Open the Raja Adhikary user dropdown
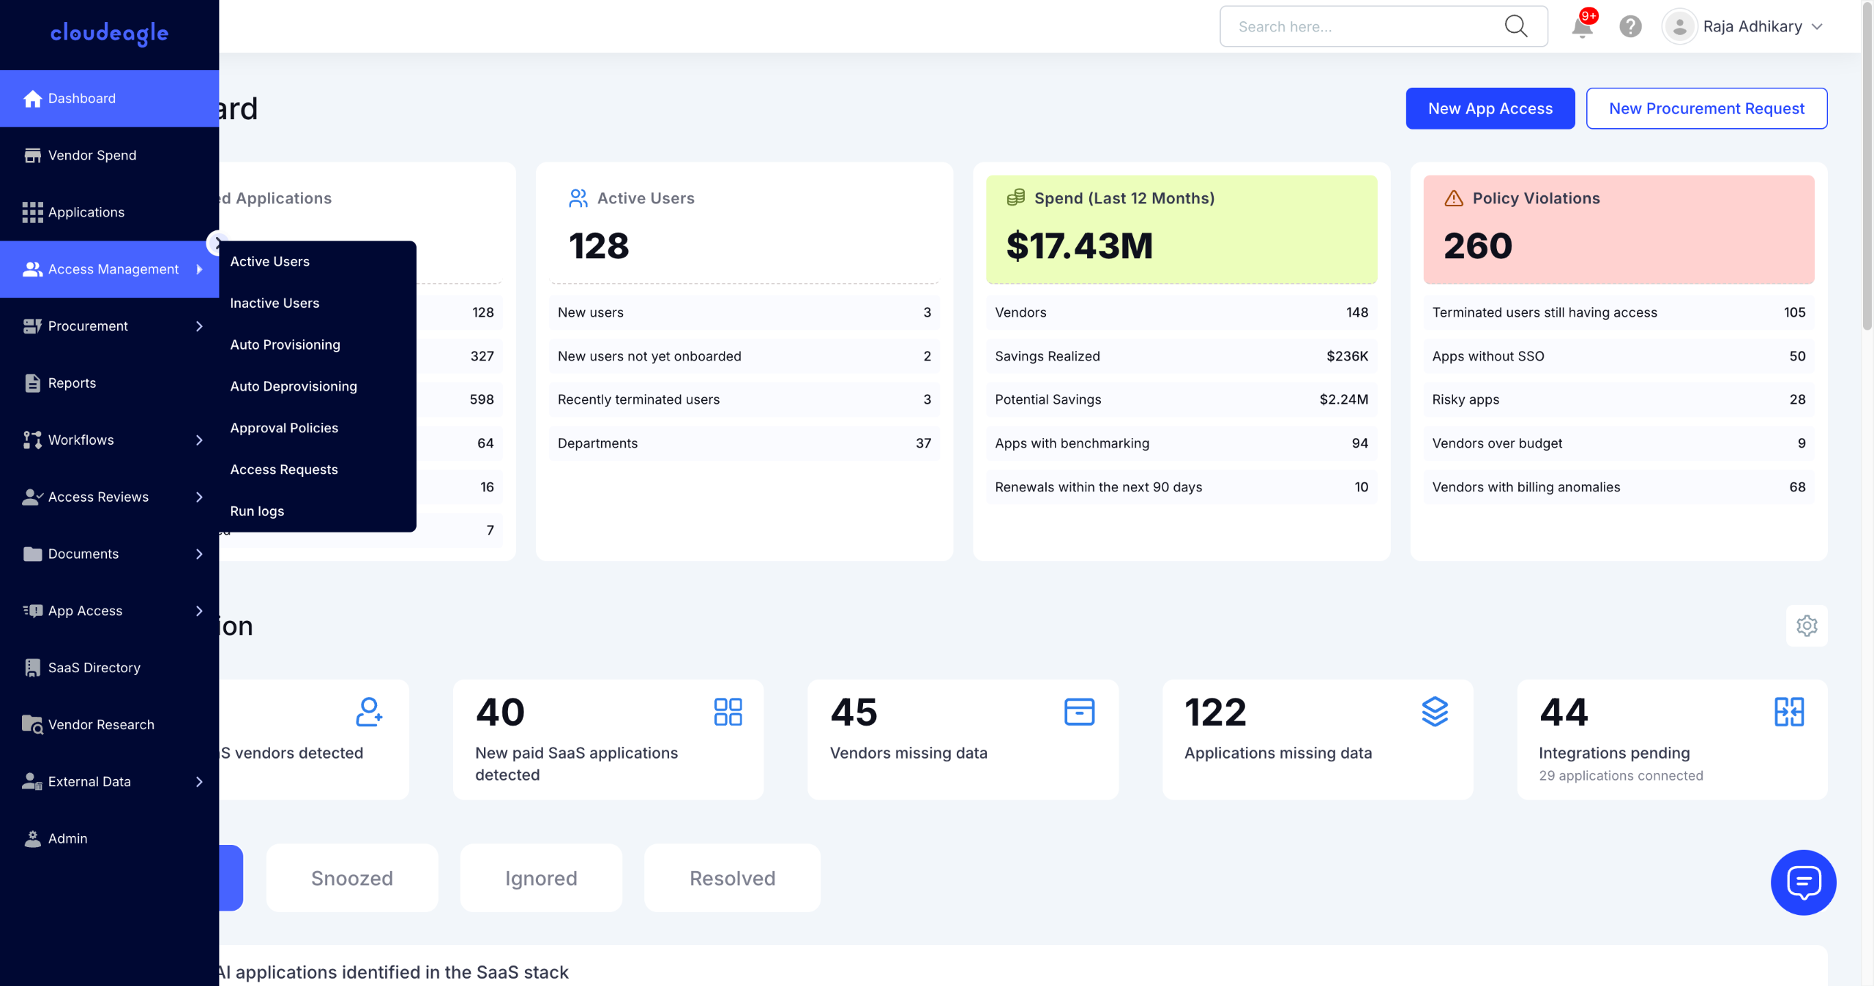Image resolution: width=1874 pixels, height=986 pixels. [1753, 27]
